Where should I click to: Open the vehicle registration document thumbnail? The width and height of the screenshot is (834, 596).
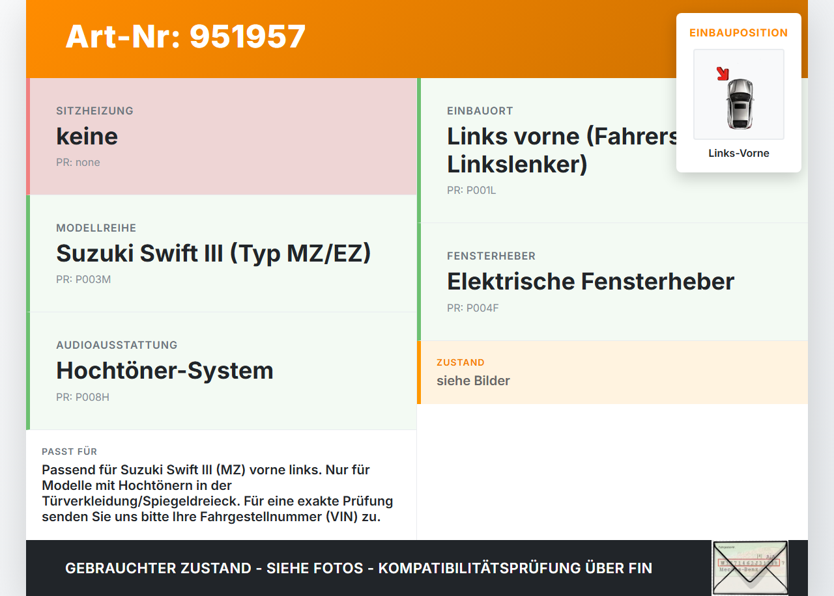[x=750, y=567]
